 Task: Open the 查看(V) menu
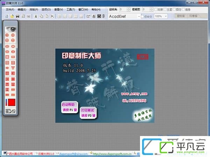[58, 10]
